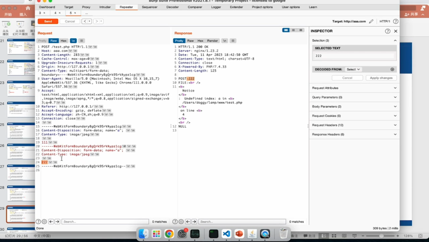Open Chrome from the Dock
This screenshot has height=242, width=429.
pos(169,234)
